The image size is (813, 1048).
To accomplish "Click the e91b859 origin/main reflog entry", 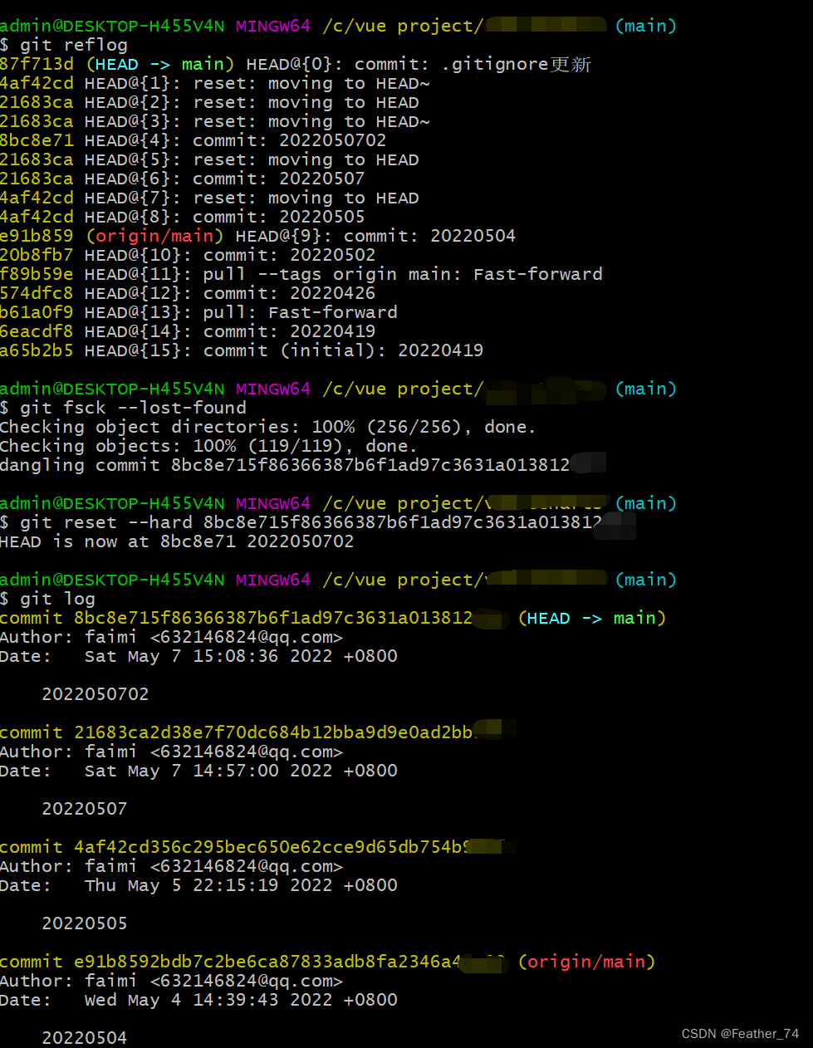I will tap(257, 236).
